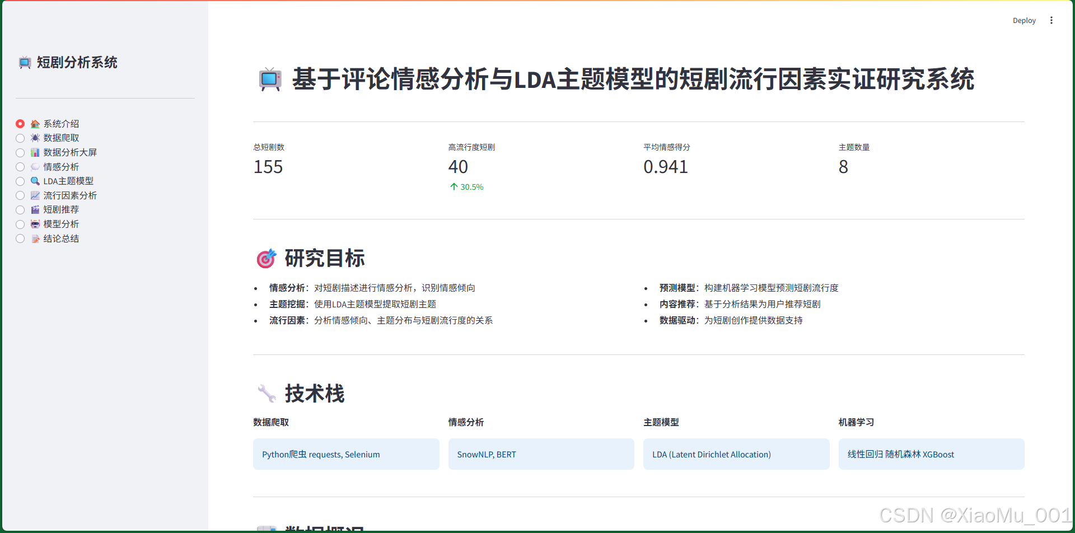Click the green up arrow by 30.5%
This screenshot has width=1075, height=533.
click(x=454, y=187)
